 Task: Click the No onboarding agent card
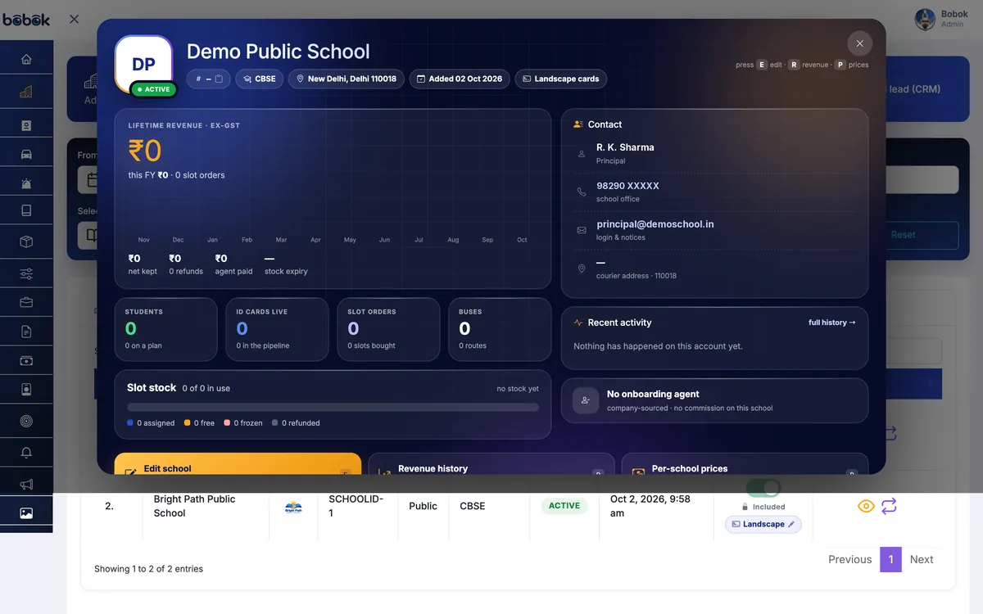(x=714, y=400)
